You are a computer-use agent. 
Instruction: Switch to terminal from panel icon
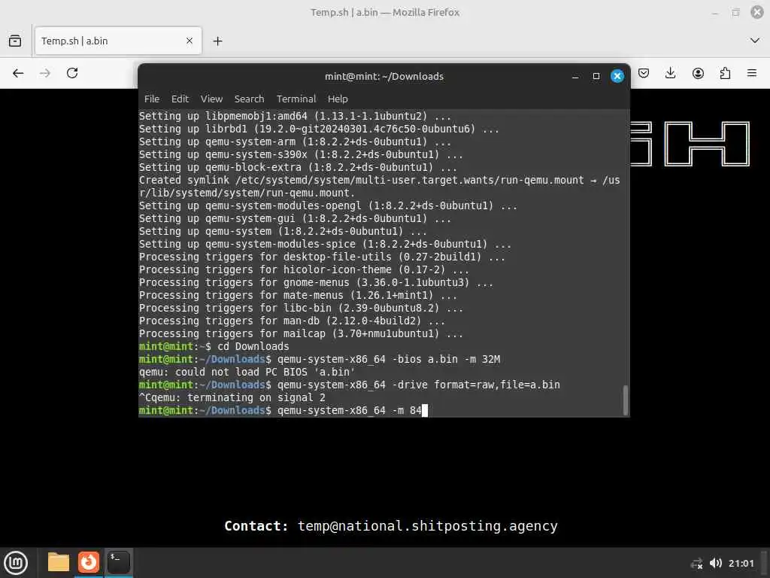pos(119,562)
